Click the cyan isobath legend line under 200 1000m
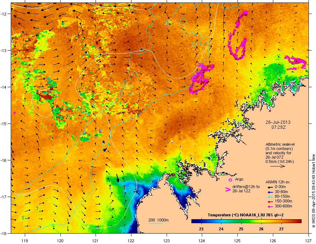This screenshot has height=244, width=316. (x=155, y=223)
